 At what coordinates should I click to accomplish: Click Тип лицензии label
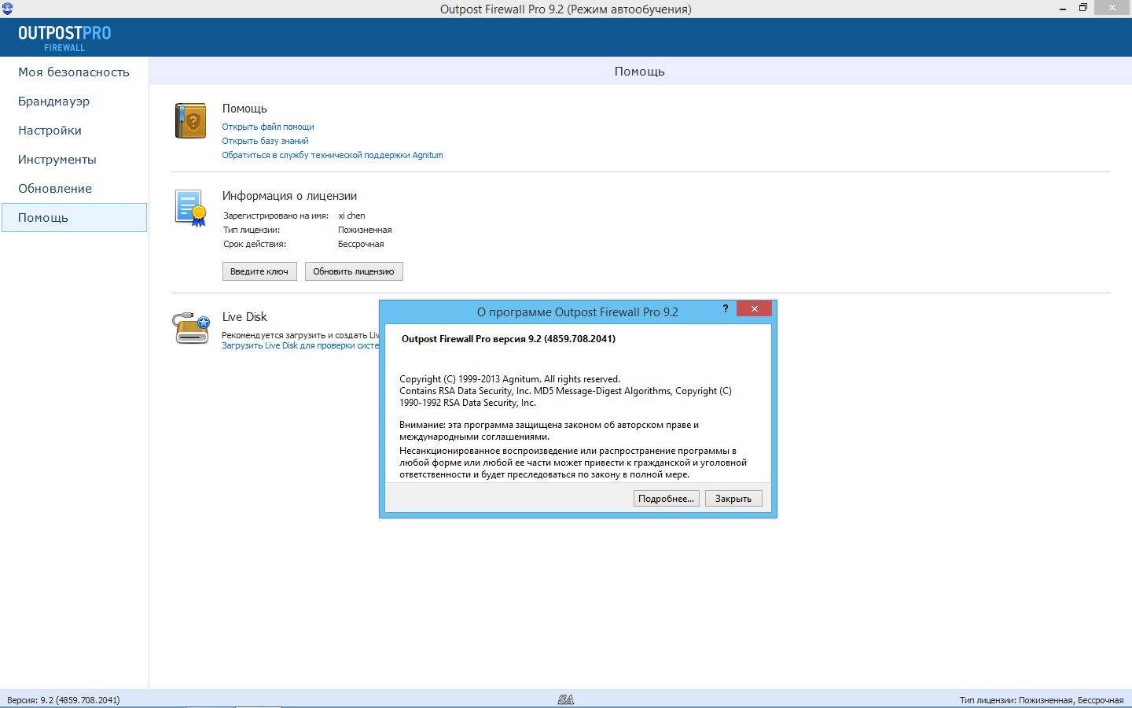click(x=252, y=230)
